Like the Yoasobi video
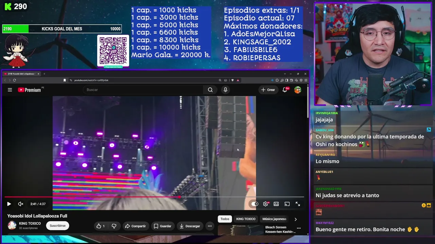The image size is (435, 244). click(x=101, y=226)
